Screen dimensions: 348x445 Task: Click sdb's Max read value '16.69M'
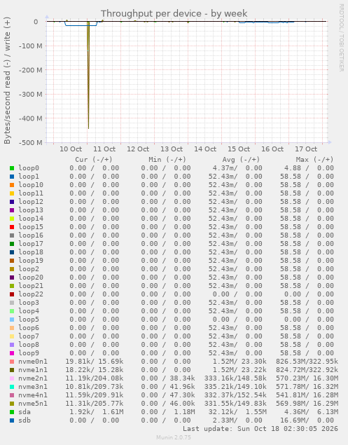point(294,420)
